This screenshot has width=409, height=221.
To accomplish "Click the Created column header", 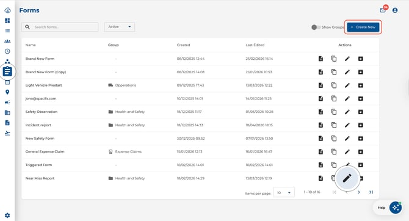I will pos(183,45).
